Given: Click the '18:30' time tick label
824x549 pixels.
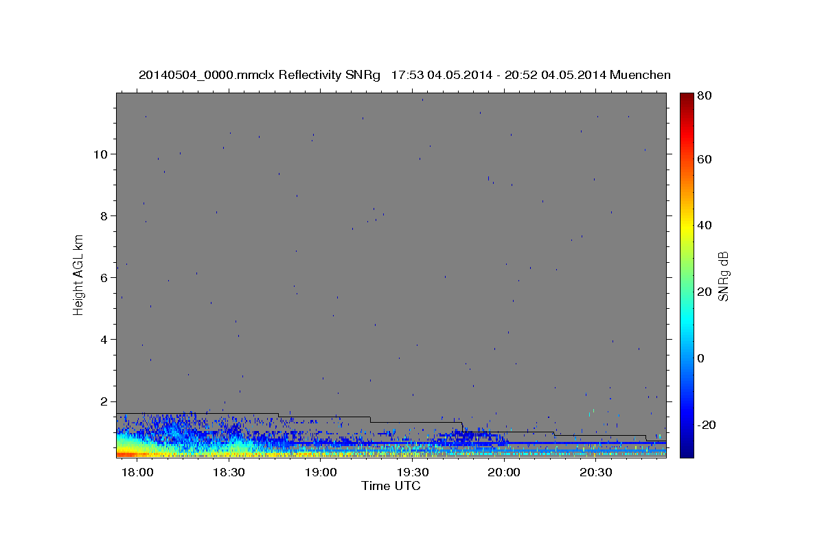Looking at the screenshot, I should (x=229, y=472).
